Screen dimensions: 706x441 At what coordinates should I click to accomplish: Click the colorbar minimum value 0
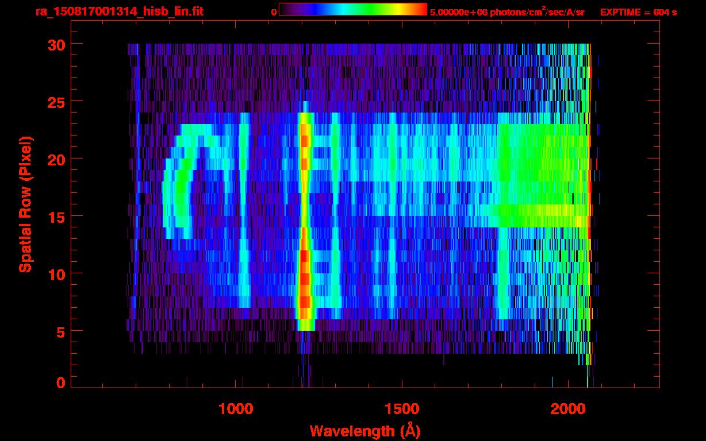[x=274, y=12]
